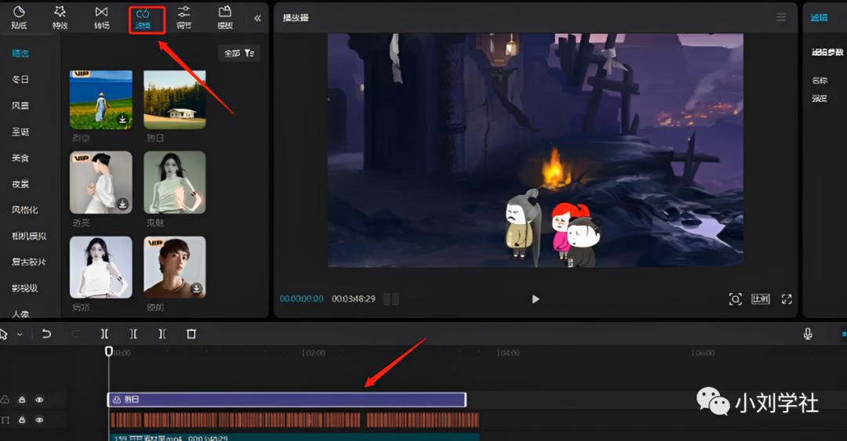Select 冬日 filter category
The image size is (847, 441).
point(20,79)
